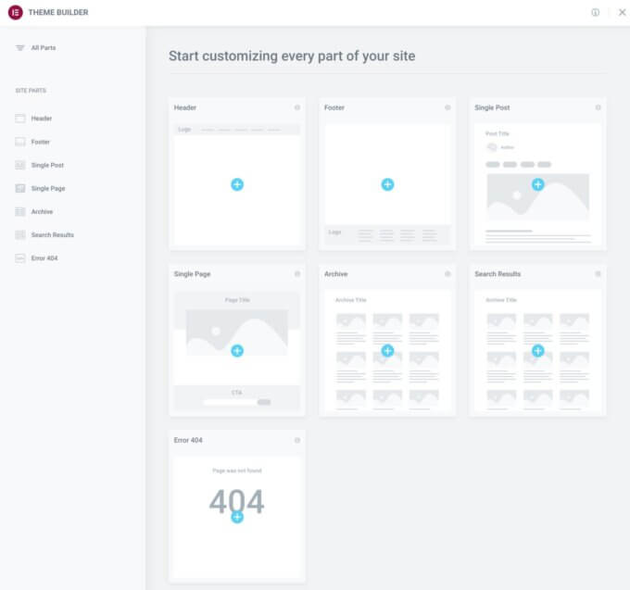Click the Search Results card title
This screenshot has width=630, height=590.
pyautogui.click(x=498, y=274)
